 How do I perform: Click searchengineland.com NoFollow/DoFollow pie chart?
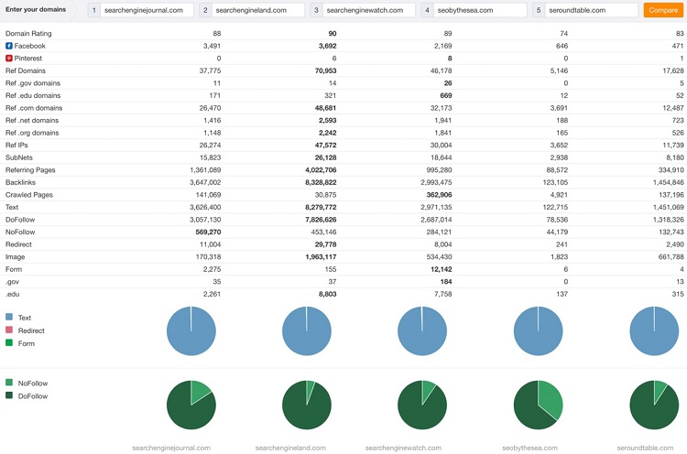click(x=307, y=405)
